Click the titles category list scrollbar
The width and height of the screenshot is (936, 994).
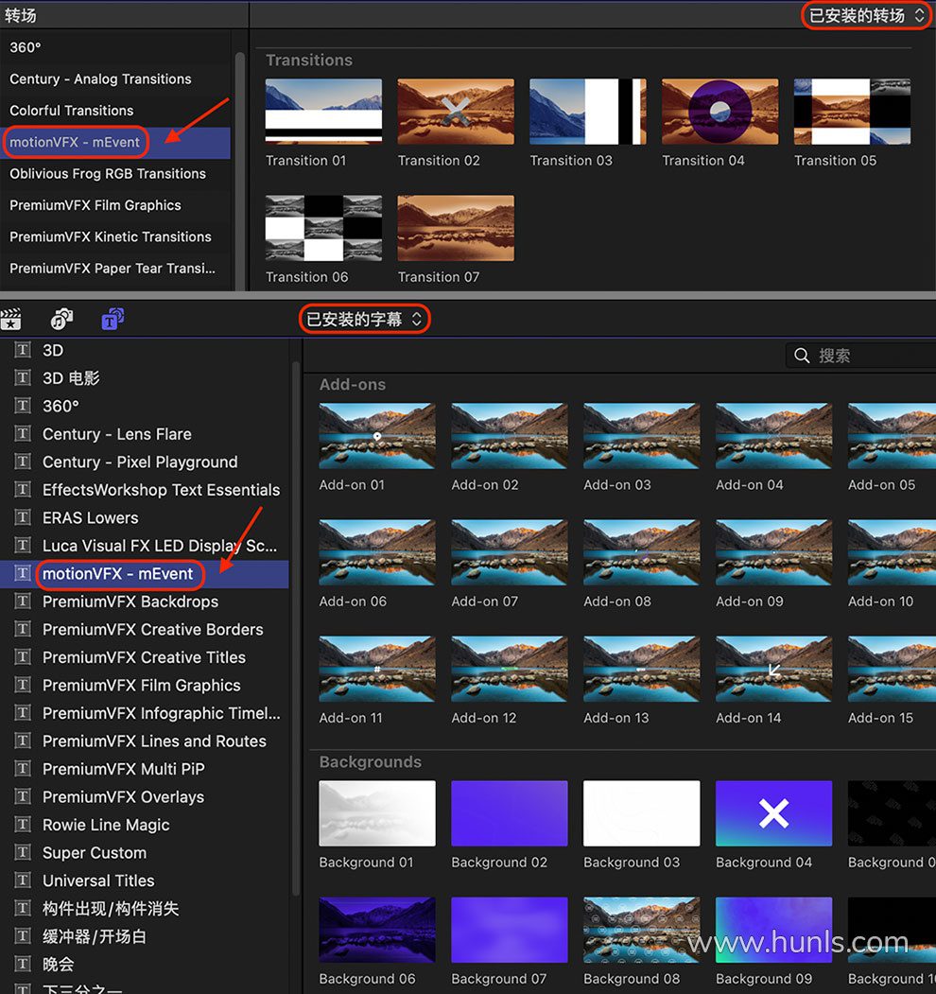(295, 628)
